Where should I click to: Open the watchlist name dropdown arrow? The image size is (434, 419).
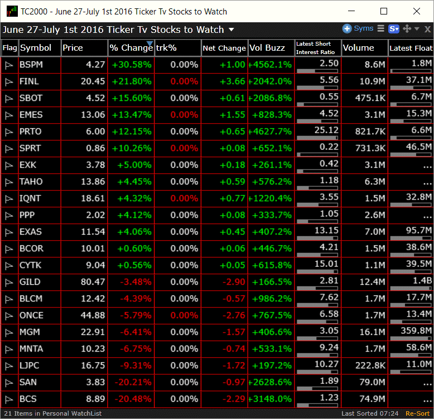231,30
